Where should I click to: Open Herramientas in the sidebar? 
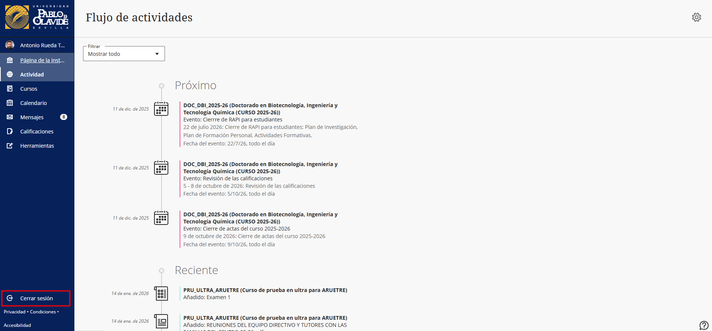[x=37, y=146]
